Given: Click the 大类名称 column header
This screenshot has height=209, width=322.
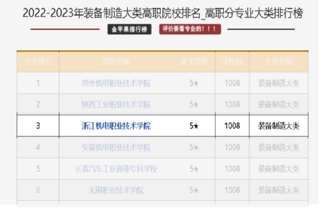Looking at the screenshot, I should 279,62.
